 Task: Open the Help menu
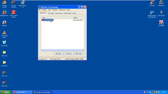[68, 10]
